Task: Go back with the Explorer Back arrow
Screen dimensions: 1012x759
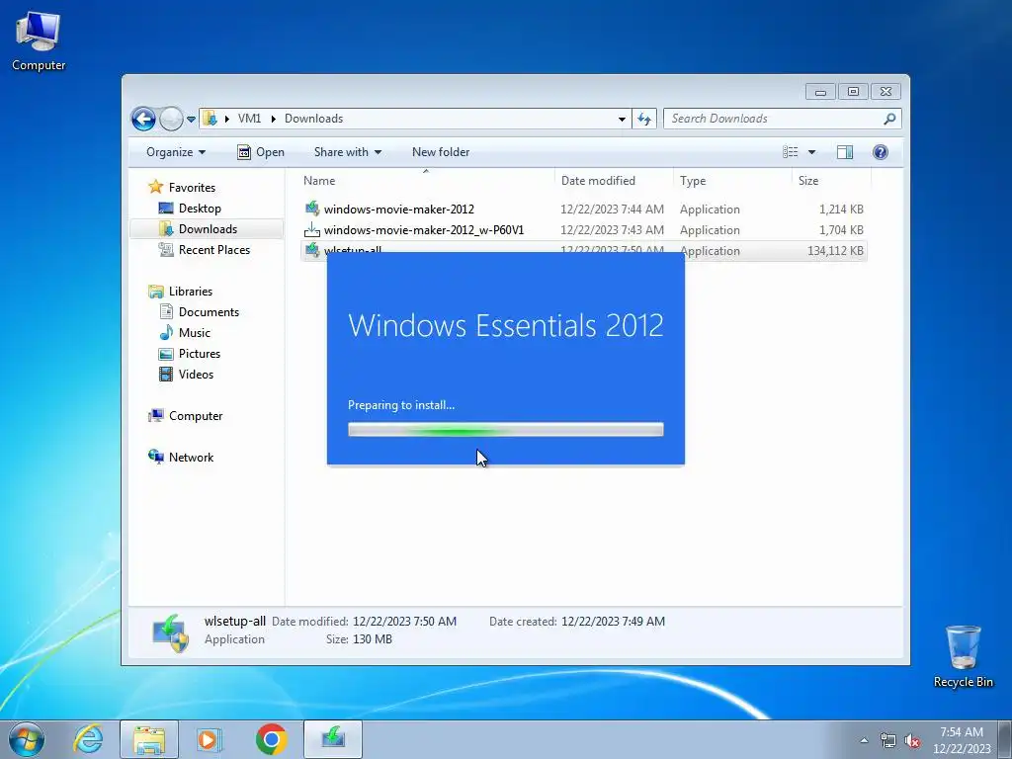Action: pyautogui.click(x=143, y=119)
